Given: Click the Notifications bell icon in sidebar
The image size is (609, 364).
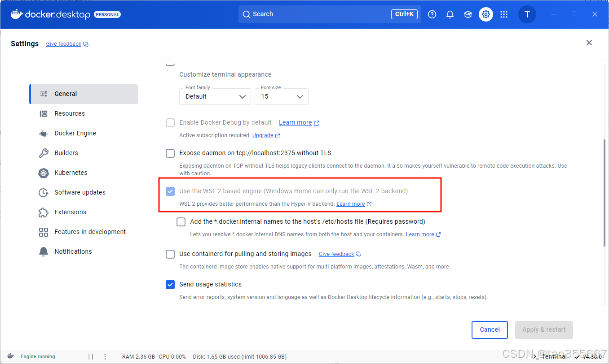Looking at the screenshot, I should (44, 251).
